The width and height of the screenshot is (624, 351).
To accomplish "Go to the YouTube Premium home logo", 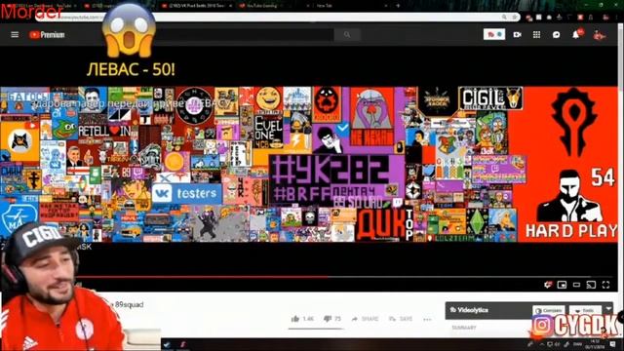I will pos(47,35).
